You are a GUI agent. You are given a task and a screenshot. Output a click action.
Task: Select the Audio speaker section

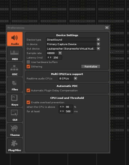click(x=15, y=39)
